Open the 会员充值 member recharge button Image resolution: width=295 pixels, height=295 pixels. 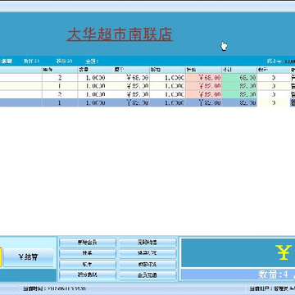pyautogui.click(x=147, y=275)
